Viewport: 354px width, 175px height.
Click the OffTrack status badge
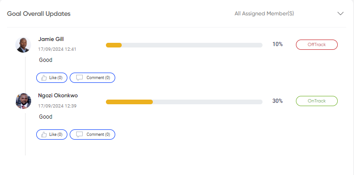(x=317, y=45)
